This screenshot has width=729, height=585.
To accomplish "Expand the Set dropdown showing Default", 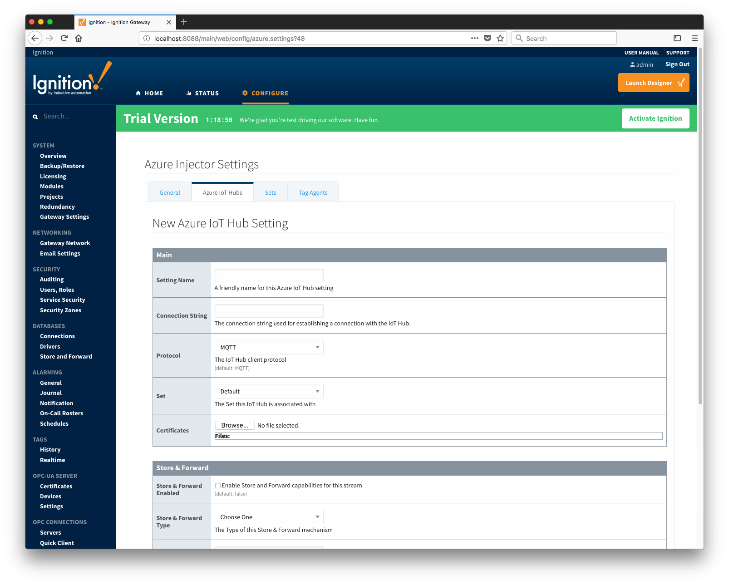I will pos(269,391).
